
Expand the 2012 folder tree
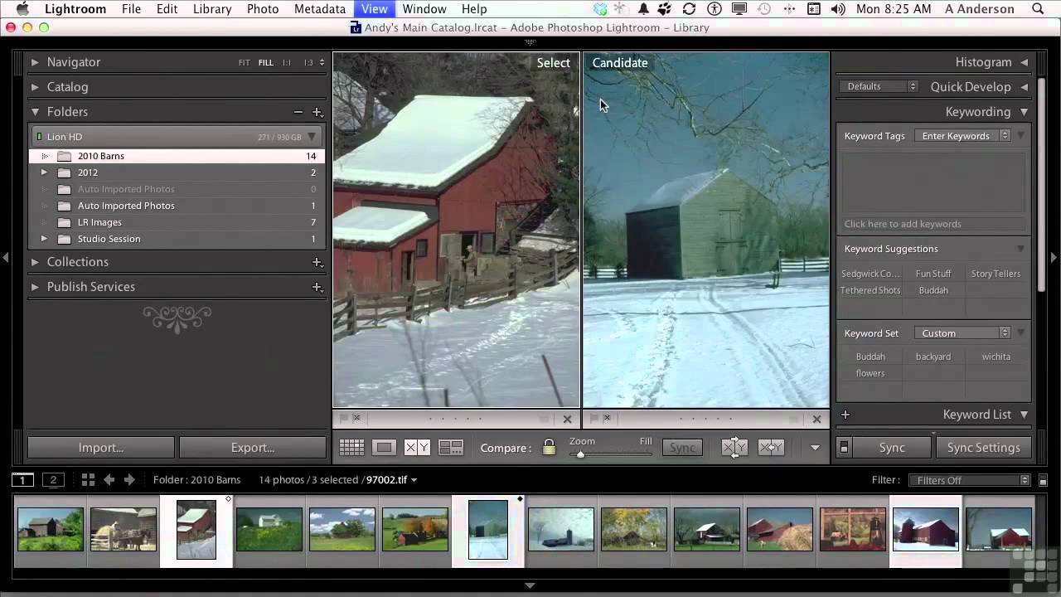[x=44, y=172]
